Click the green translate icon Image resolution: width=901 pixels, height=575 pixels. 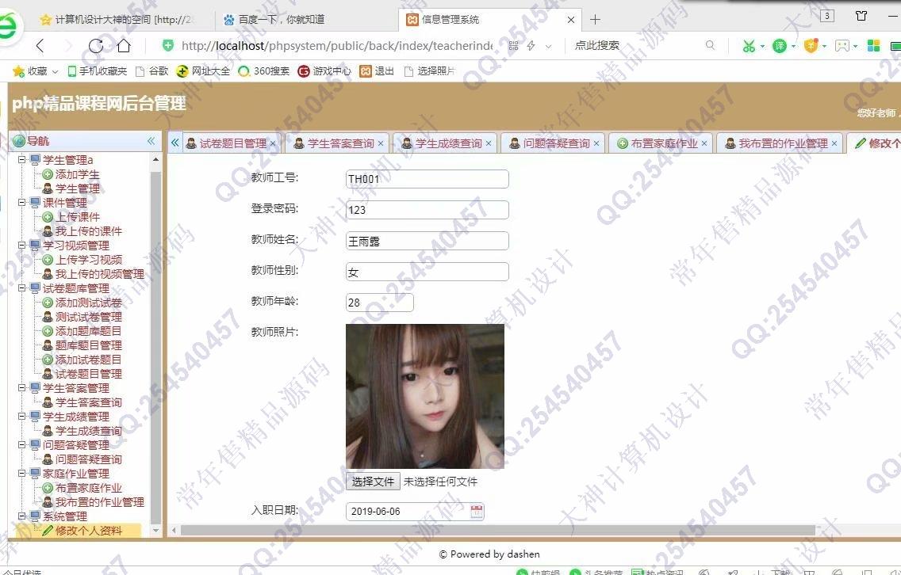tap(779, 46)
